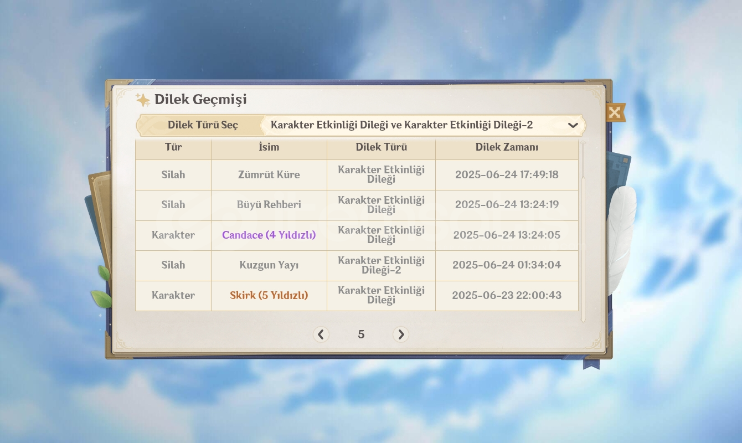The height and width of the screenshot is (443, 742).
Task: Click the Dilek Geçmişi title
Action: tap(200, 100)
